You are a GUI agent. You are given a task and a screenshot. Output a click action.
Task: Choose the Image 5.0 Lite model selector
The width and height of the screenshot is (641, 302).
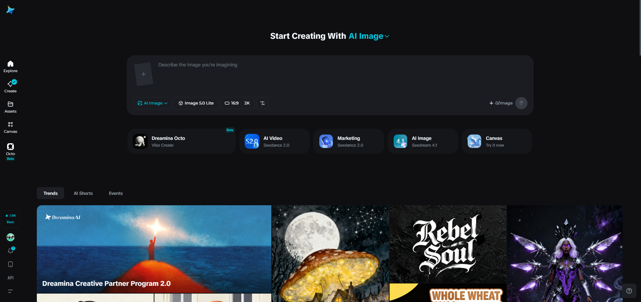click(196, 103)
